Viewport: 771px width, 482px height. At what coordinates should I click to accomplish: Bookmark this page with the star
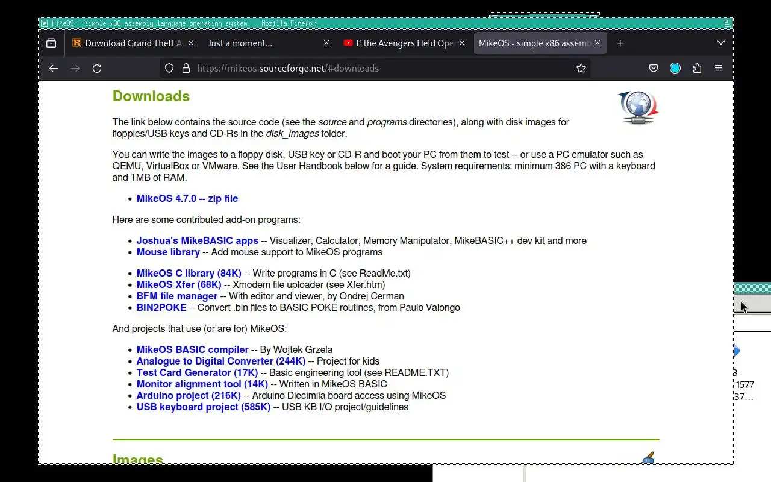click(x=581, y=69)
